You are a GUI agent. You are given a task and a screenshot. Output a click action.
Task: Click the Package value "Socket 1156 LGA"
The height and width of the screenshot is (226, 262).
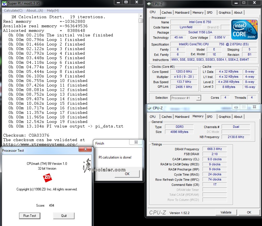pos(200,32)
